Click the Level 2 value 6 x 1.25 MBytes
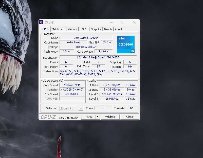This screenshot has height=158, width=203. click(112, 94)
